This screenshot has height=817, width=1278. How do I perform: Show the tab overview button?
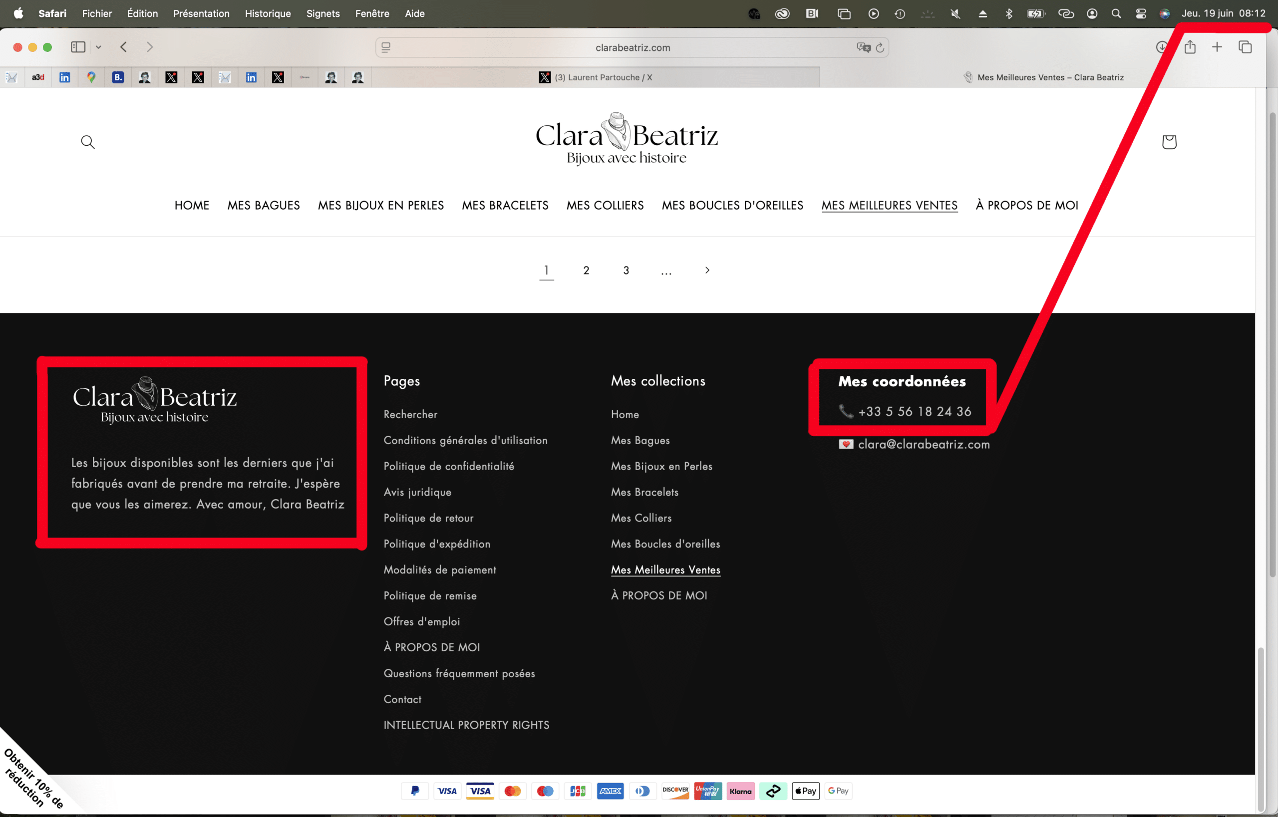pos(1245,47)
